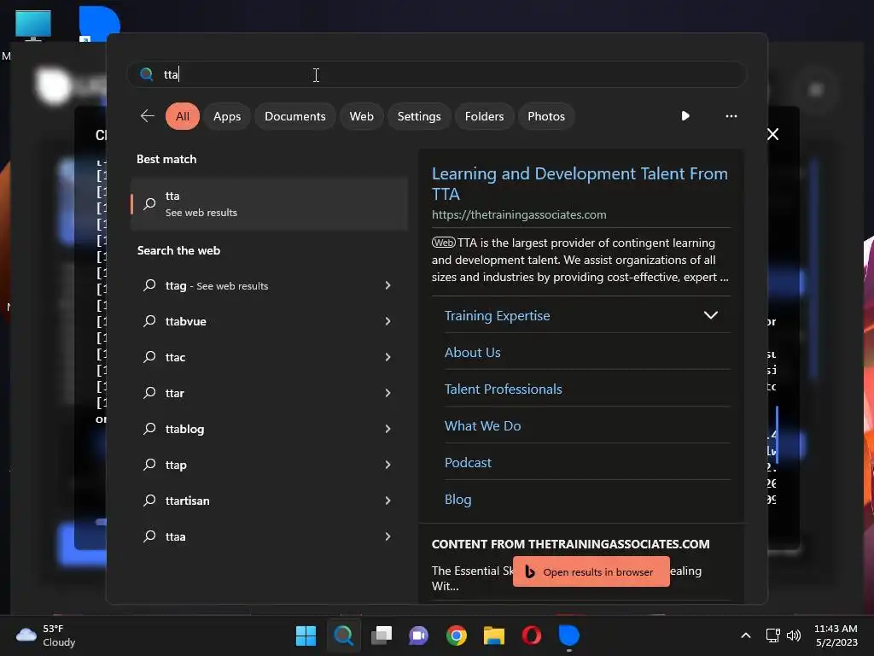Open the three-dot options menu
This screenshot has width=874, height=656.
731,116
